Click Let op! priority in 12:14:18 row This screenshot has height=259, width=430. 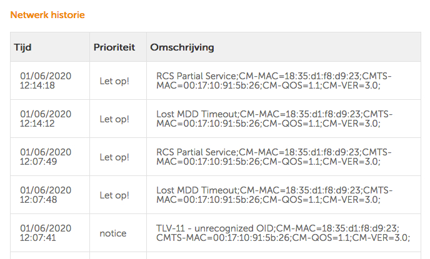[114, 81]
